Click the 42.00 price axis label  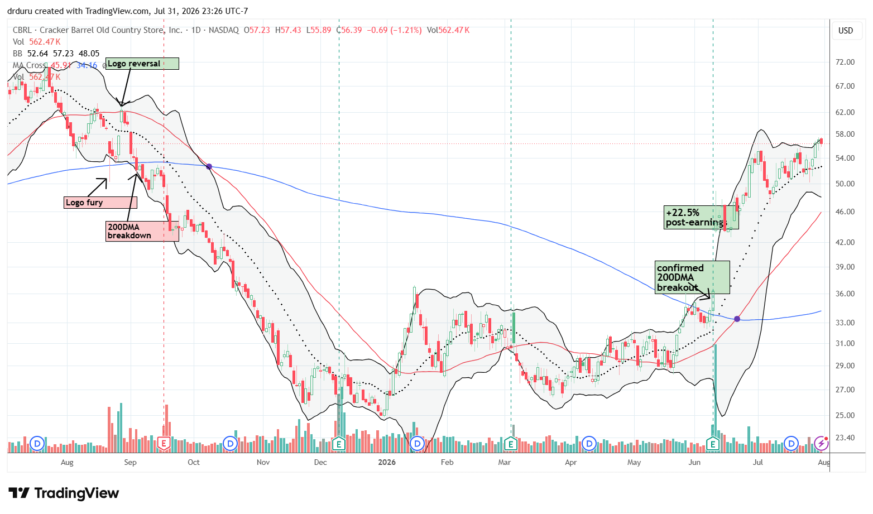845,242
